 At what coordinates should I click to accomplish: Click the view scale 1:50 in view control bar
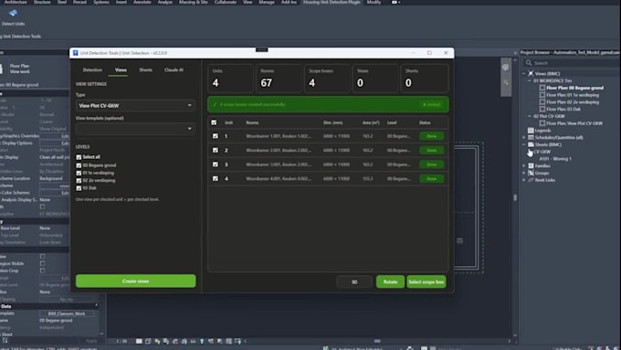pyautogui.click(x=121, y=341)
